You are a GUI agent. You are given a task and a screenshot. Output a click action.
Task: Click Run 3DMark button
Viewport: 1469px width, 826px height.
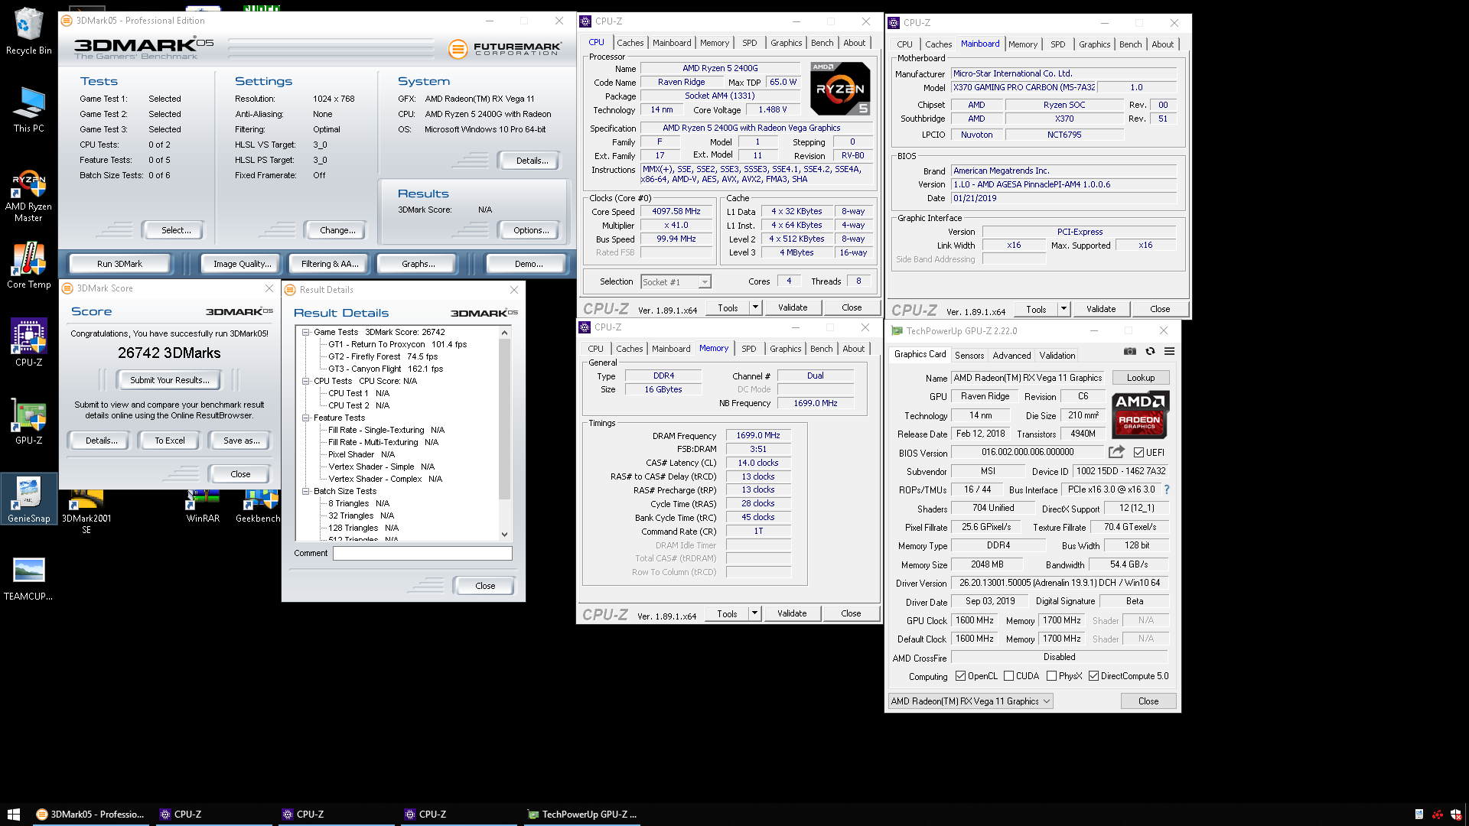pos(119,264)
